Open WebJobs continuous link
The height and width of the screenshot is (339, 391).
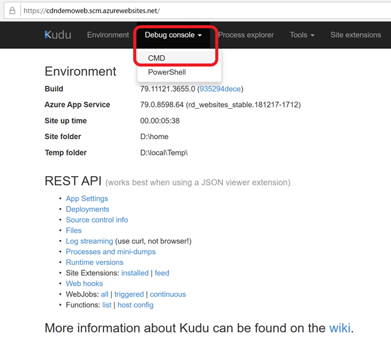pos(168,294)
